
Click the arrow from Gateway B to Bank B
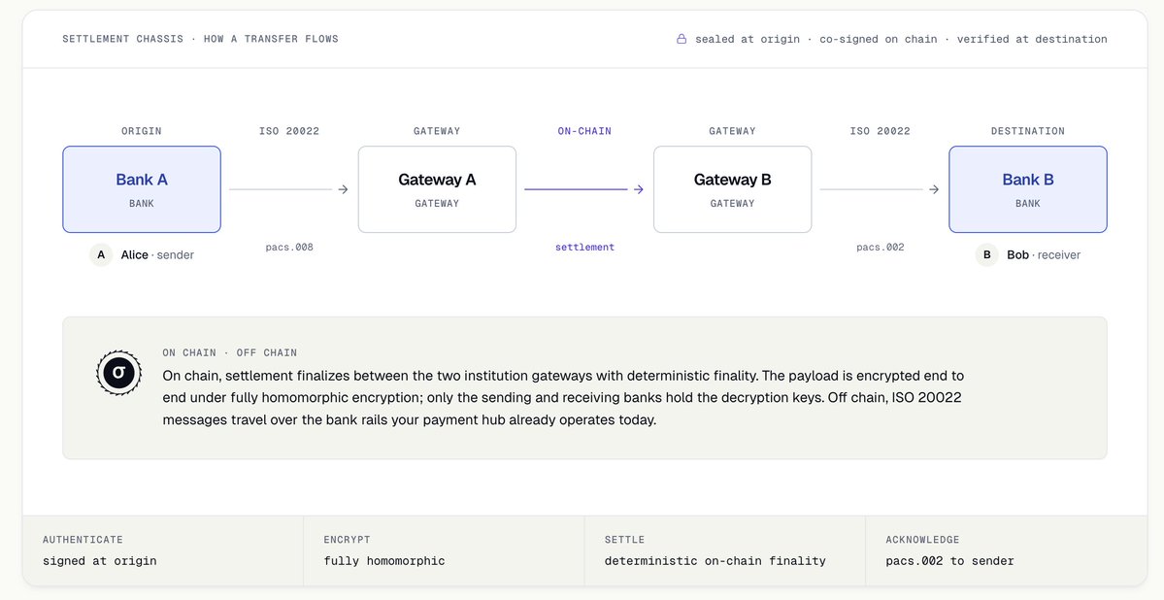click(x=880, y=189)
